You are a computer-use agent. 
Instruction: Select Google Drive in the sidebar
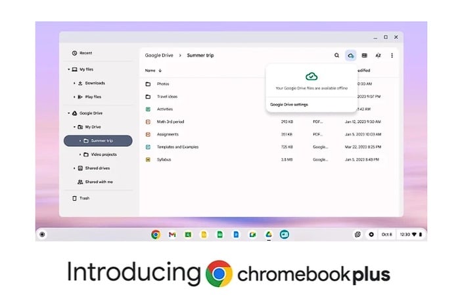(87, 113)
